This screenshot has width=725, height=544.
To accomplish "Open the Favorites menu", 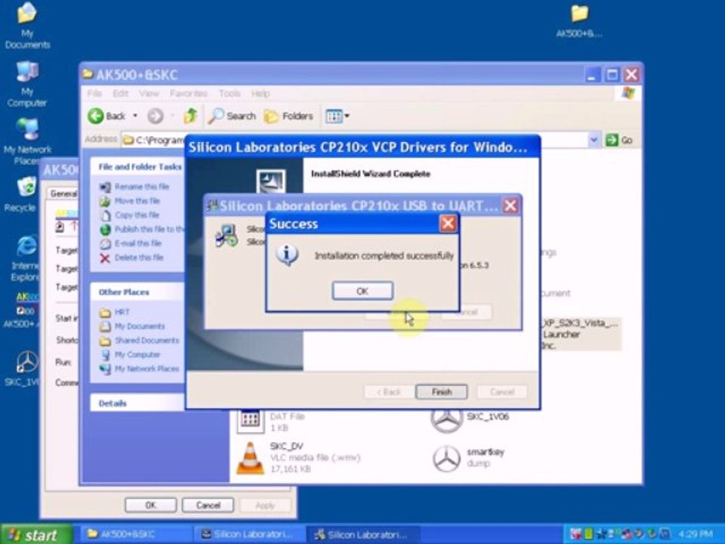I will pyautogui.click(x=188, y=94).
